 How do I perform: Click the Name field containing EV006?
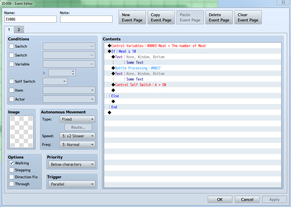coord(31,19)
